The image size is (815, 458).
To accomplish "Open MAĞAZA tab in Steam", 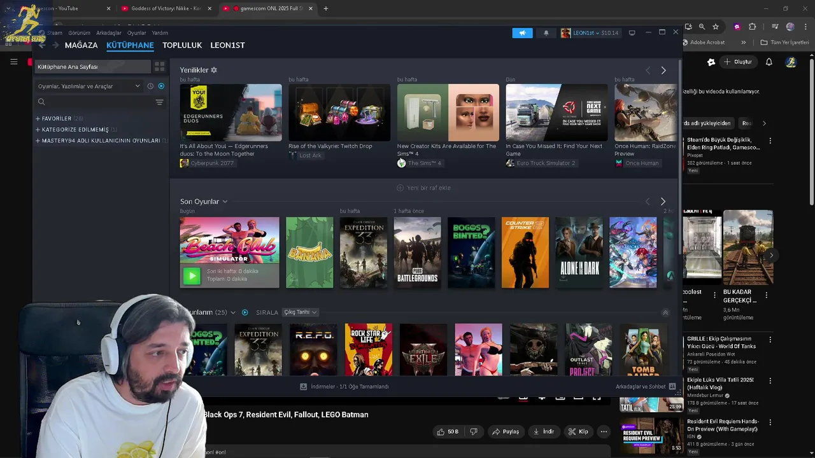I will pyautogui.click(x=81, y=45).
